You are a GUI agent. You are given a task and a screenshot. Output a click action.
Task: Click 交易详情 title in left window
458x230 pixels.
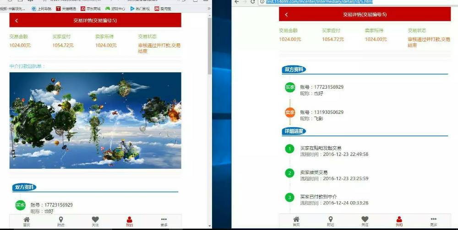click(x=95, y=21)
